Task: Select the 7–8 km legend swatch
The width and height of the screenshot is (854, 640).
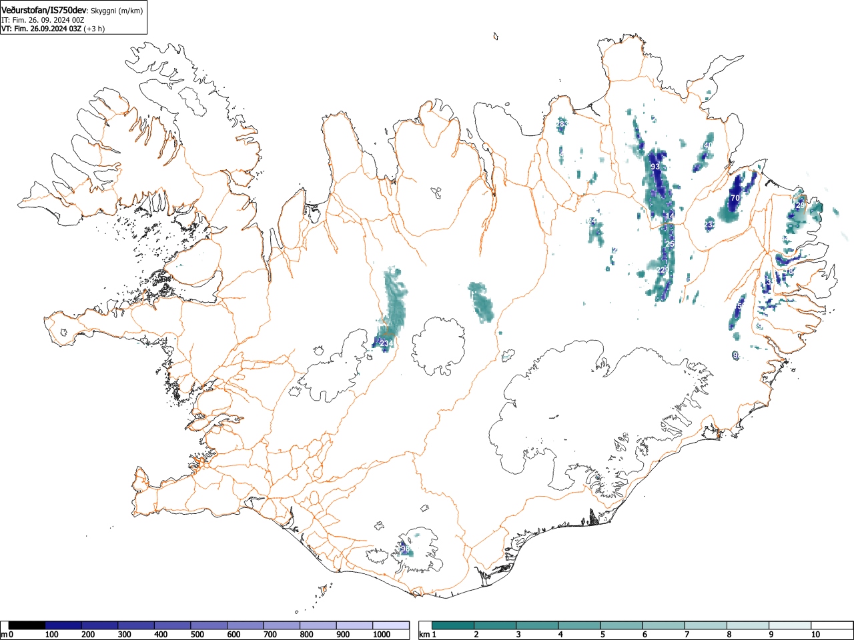Action: 705,625
